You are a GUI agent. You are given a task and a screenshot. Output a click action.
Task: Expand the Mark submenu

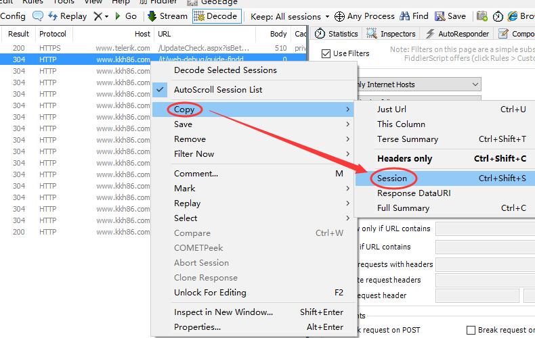(x=254, y=189)
